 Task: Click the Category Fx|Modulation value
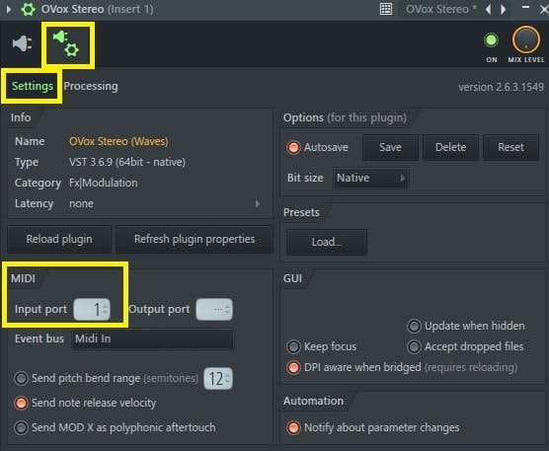104,183
